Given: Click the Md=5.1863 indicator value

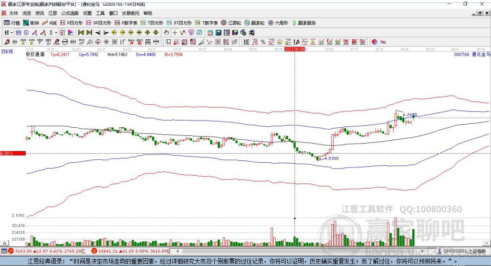Looking at the screenshot, I should [117, 54].
